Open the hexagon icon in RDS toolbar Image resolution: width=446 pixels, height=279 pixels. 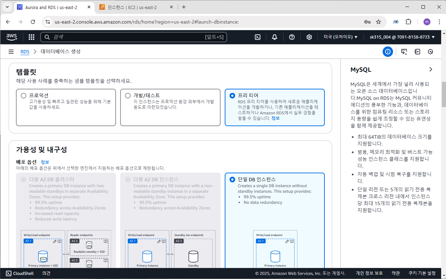[x=430, y=52]
